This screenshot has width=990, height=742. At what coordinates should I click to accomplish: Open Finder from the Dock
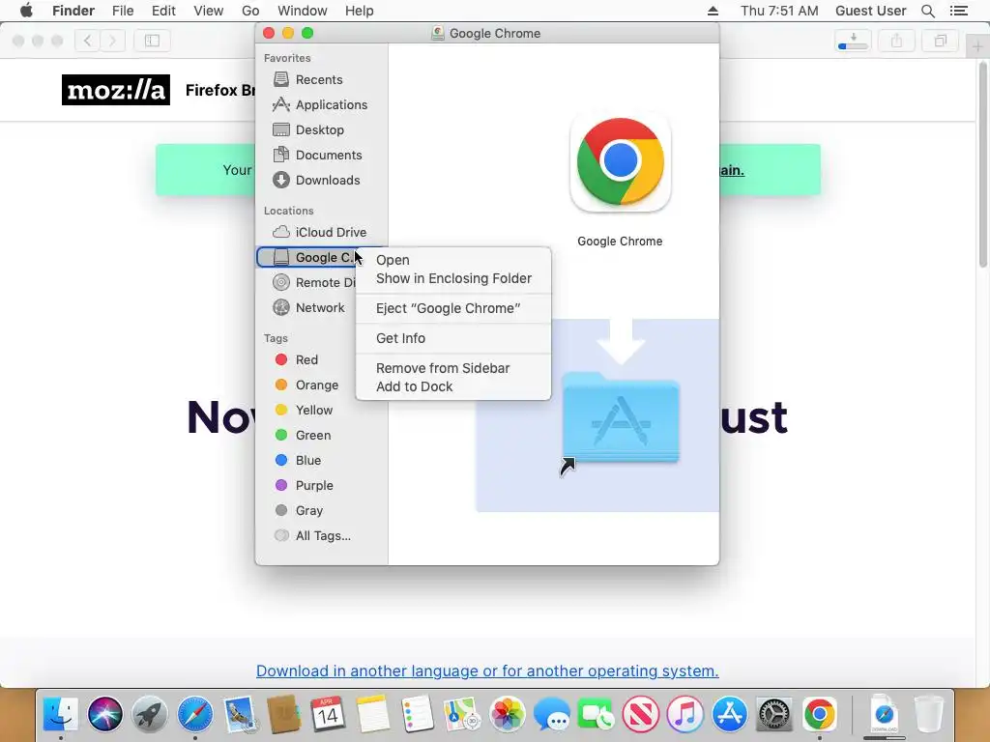(x=61, y=714)
